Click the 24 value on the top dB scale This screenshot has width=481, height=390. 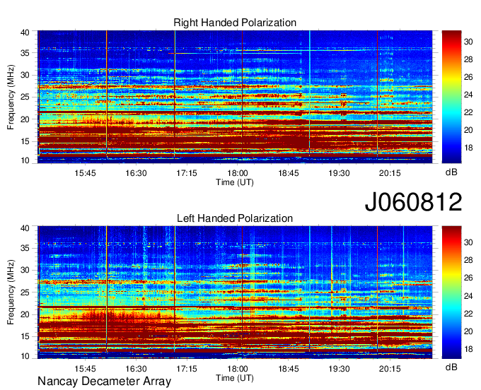tap(468, 95)
